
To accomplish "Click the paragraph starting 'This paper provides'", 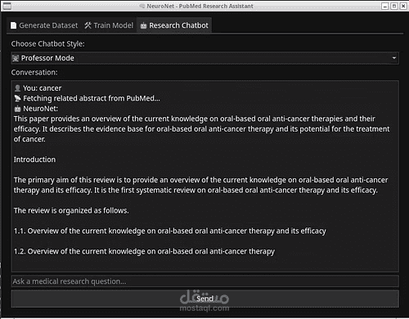I will tap(202, 129).
